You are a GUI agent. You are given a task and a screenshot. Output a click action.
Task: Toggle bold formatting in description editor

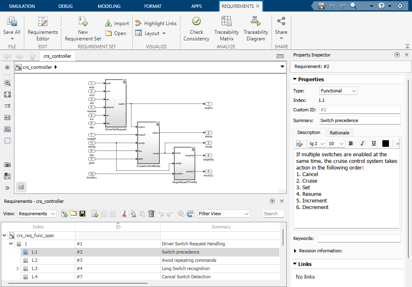(x=351, y=143)
